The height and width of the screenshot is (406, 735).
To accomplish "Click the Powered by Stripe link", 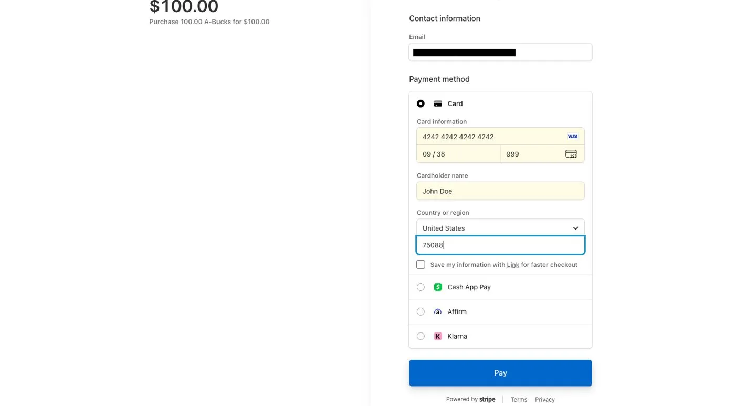I will [x=471, y=399].
